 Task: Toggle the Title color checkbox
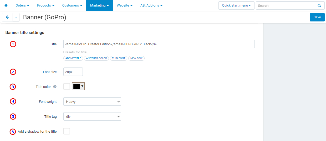point(67,87)
